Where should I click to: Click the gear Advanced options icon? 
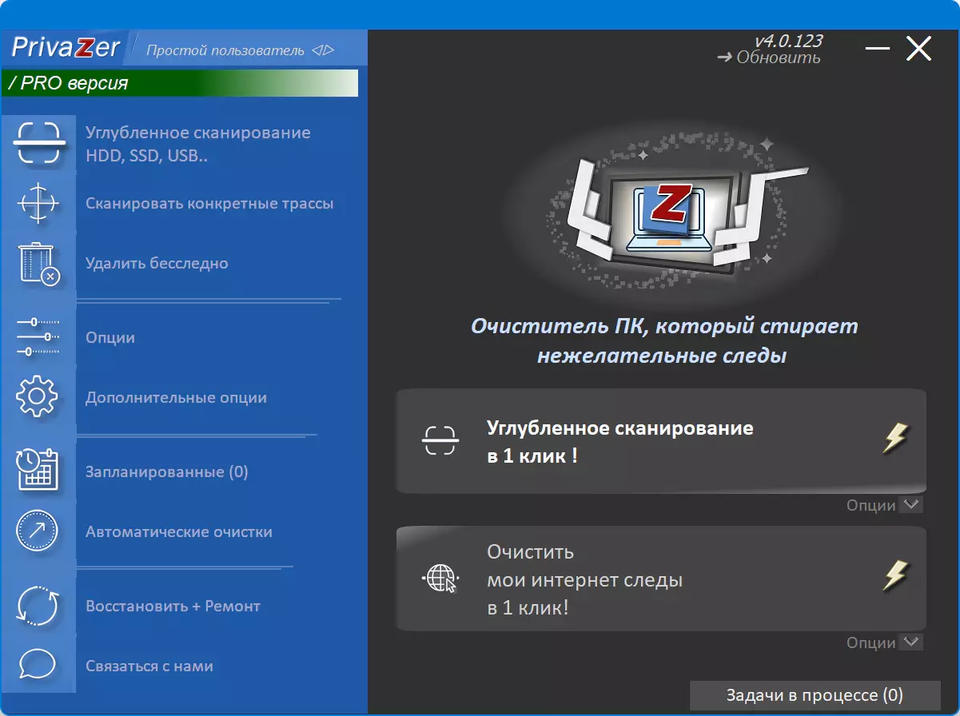(38, 396)
